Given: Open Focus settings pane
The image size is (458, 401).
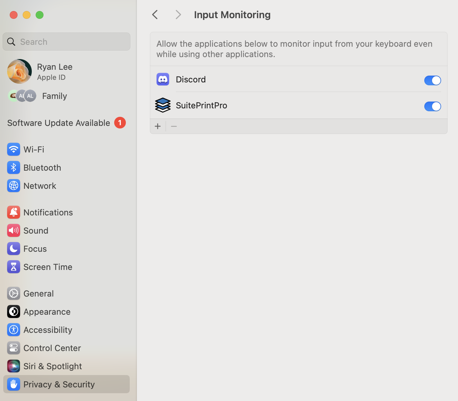Looking at the screenshot, I should [66, 249].
